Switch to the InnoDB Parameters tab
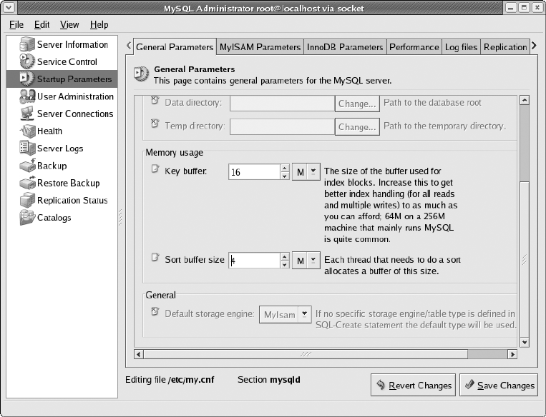This screenshot has height=417, width=546. [345, 47]
